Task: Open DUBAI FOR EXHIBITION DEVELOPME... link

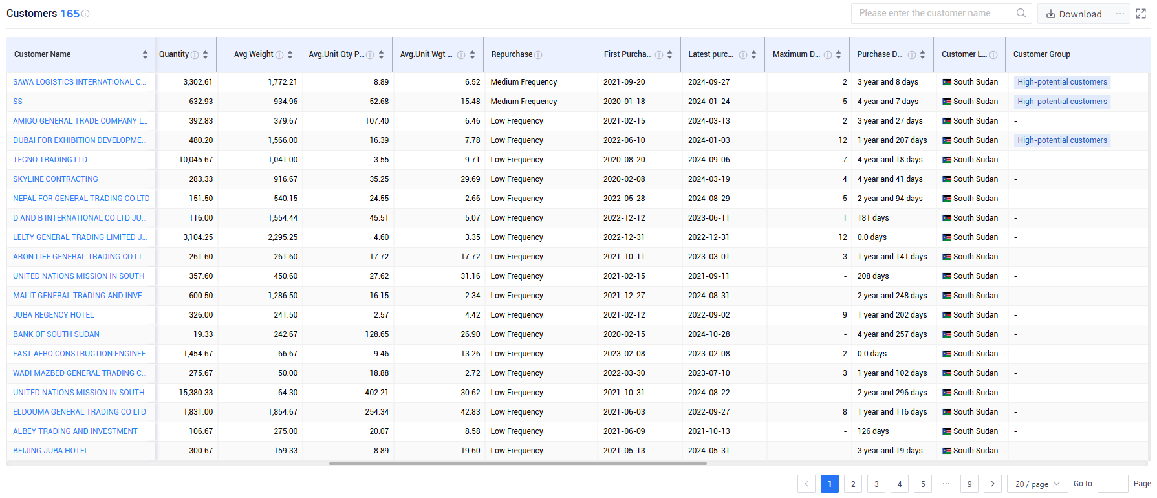Action: click(x=80, y=140)
